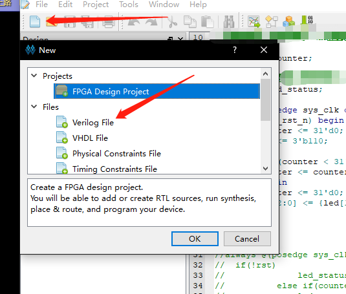Click line number 32 in editor

tap(198, 265)
